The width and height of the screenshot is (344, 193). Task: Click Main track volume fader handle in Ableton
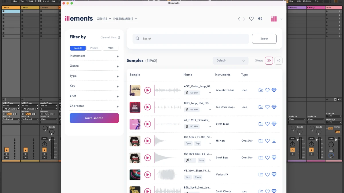pyautogui.click(x=336, y=140)
